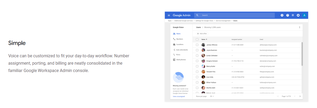
Task: Check the box for Linda Cohnston
Action: tap(197, 55)
